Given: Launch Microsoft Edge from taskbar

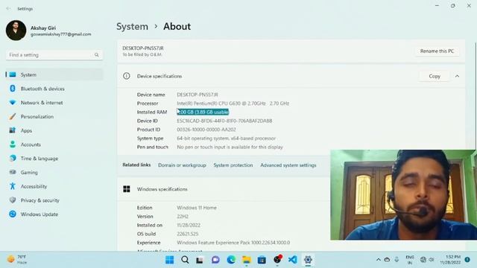Looking at the screenshot, I should [x=231, y=260].
